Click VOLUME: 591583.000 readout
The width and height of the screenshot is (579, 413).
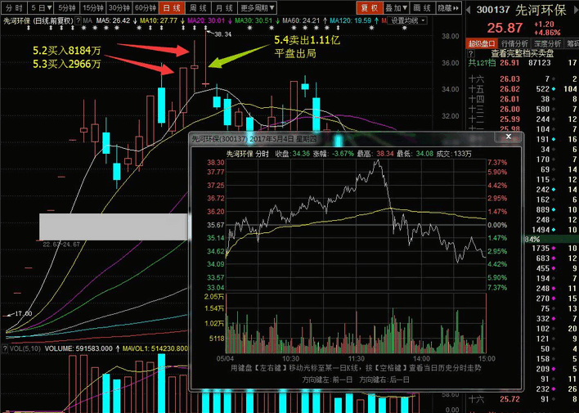tap(79, 348)
